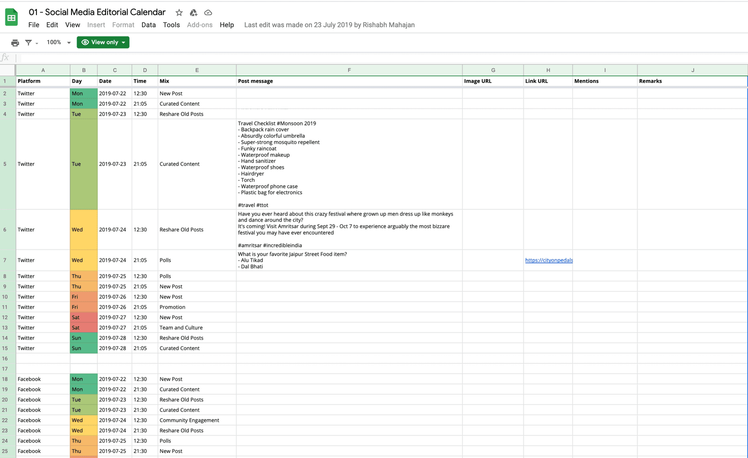Select the yellow Wed cell in row 6

tap(84, 230)
